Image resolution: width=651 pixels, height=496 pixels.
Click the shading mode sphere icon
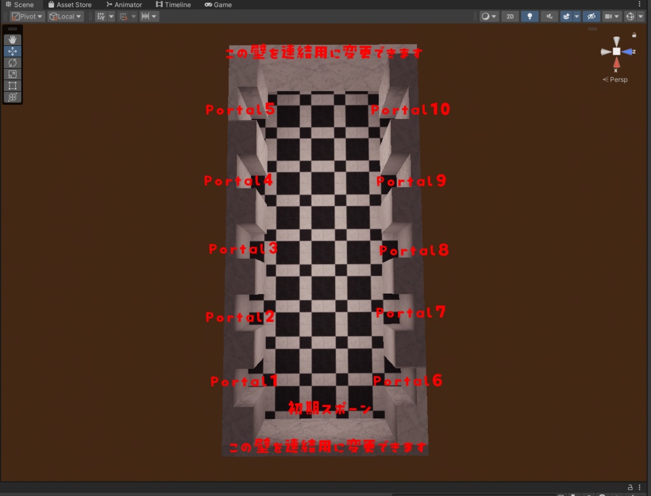point(484,16)
